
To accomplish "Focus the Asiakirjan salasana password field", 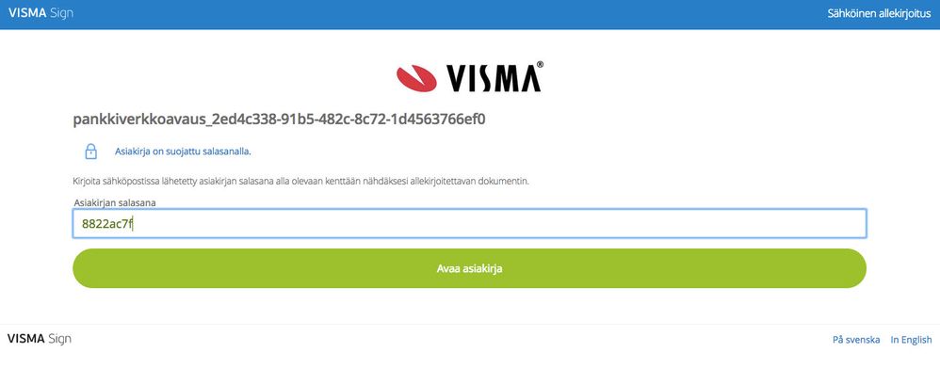I will click(469, 223).
